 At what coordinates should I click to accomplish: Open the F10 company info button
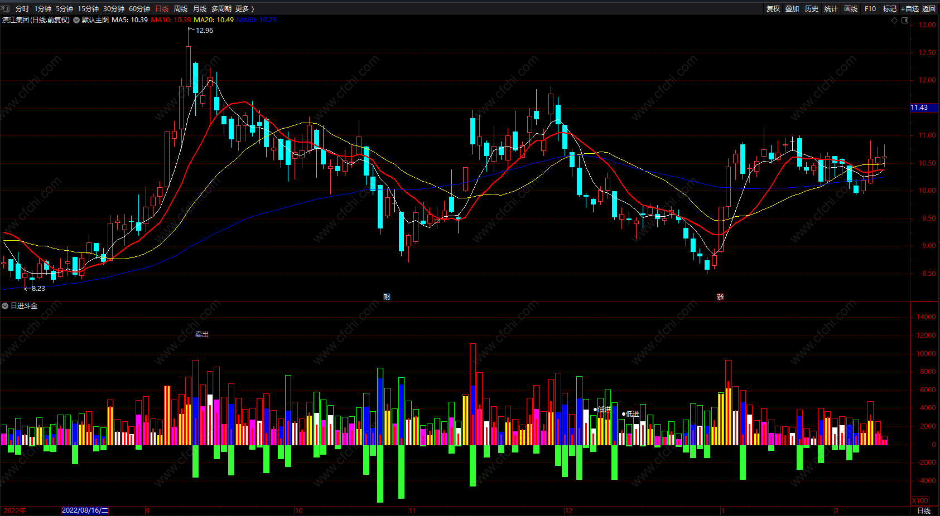[870, 8]
